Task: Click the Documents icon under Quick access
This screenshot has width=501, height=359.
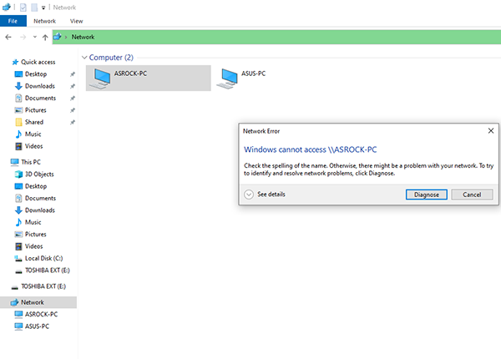Action: [x=18, y=98]
